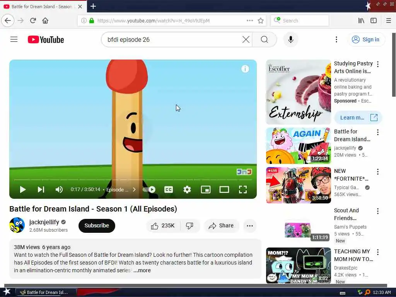The image size is (396, 297).
Task: Click the browser Search field
Action: [300, 20]
